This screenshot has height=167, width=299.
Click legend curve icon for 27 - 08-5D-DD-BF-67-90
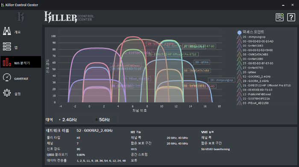click(239, 63)
